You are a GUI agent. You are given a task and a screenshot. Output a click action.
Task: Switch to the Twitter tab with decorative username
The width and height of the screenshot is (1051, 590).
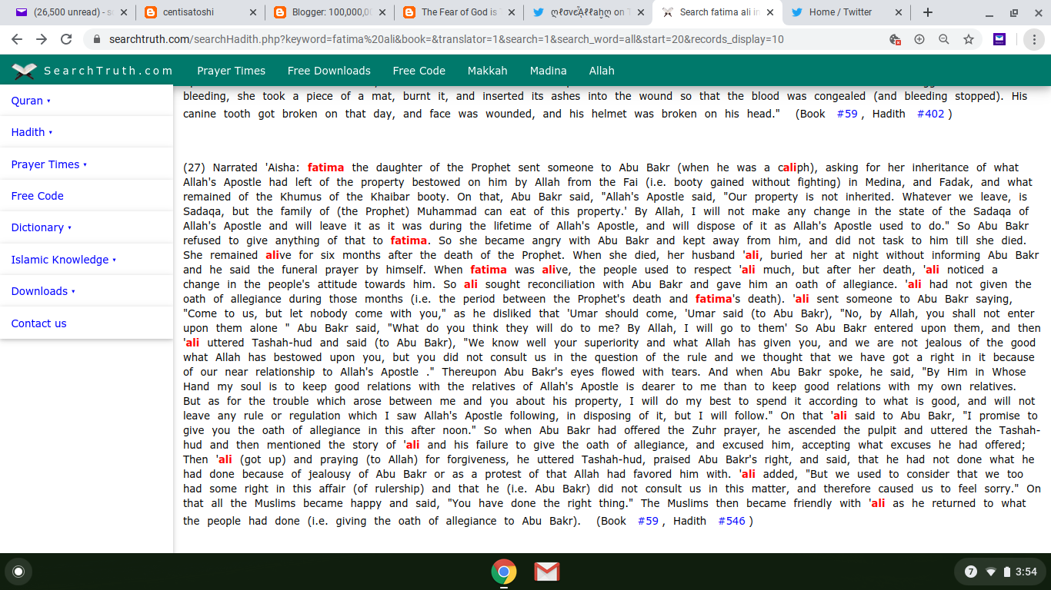[588, 12]
